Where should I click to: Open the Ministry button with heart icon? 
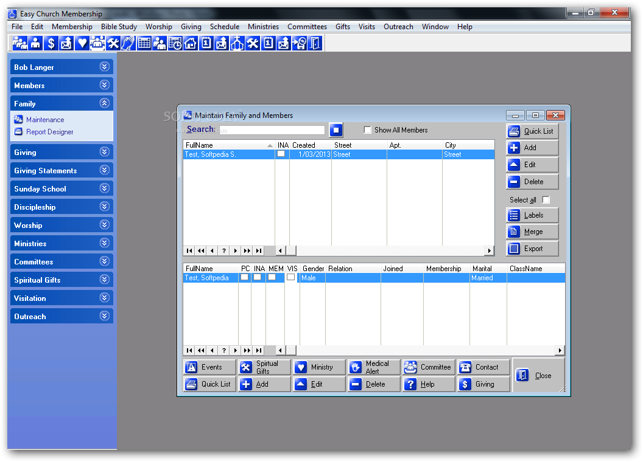[319, 367]
